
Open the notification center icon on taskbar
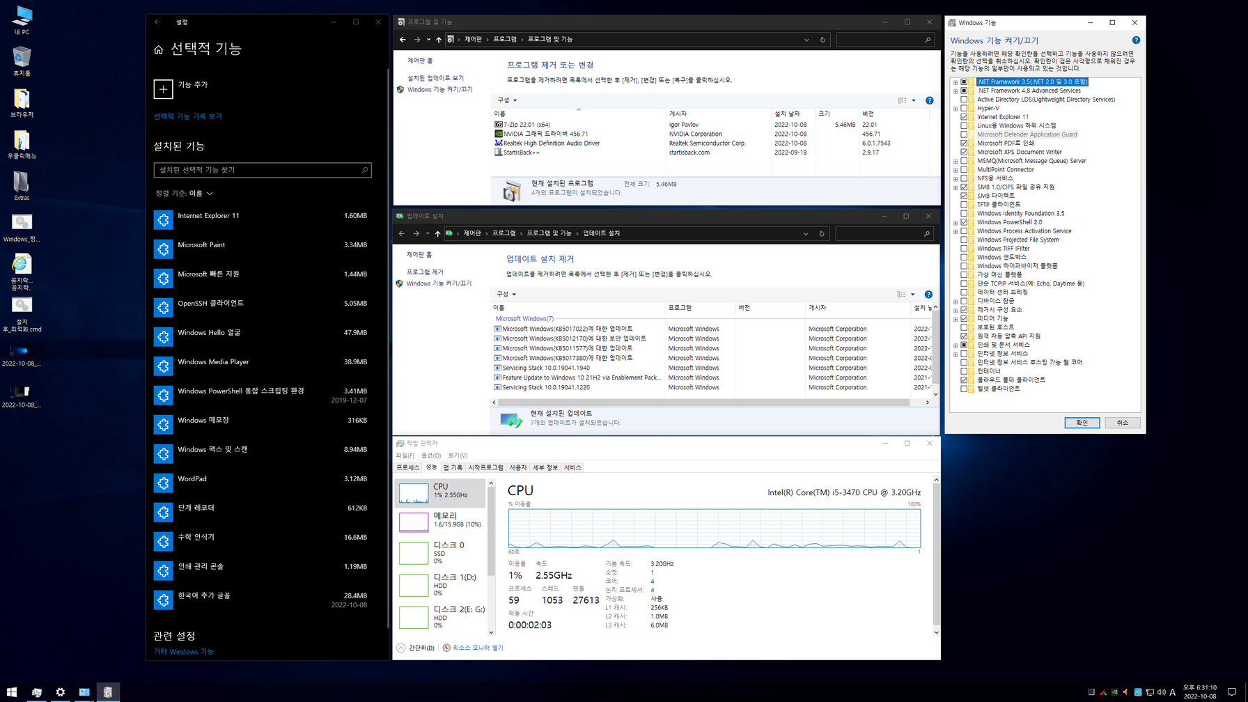1232,692
